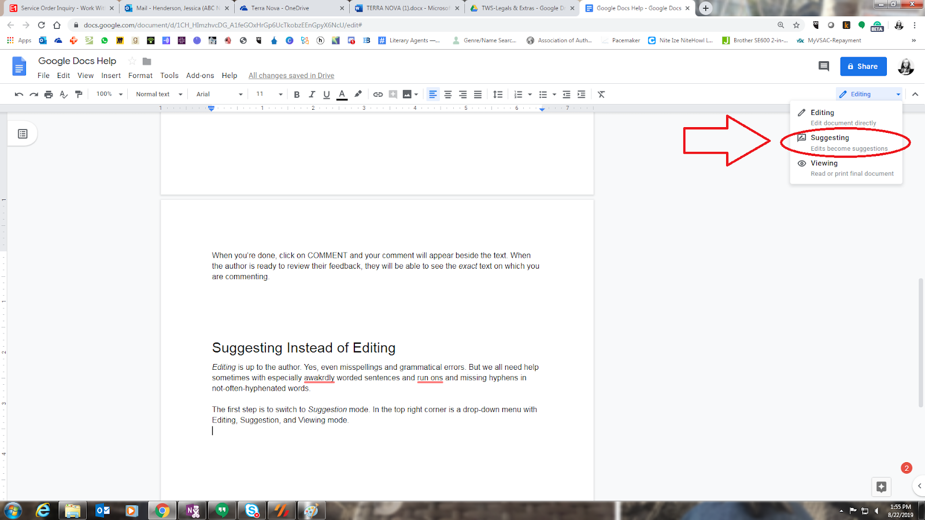
Task: Right-align the paragraph text
Action: coord(463,94)
